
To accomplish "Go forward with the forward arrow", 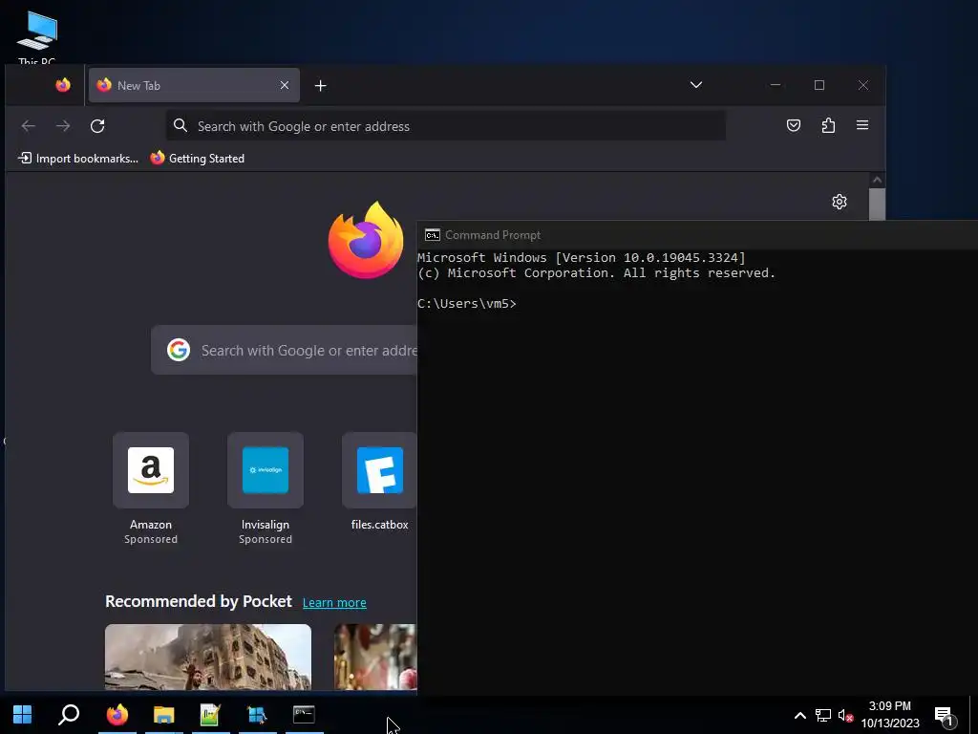I will pyautogui.click(x=63, y=126).
